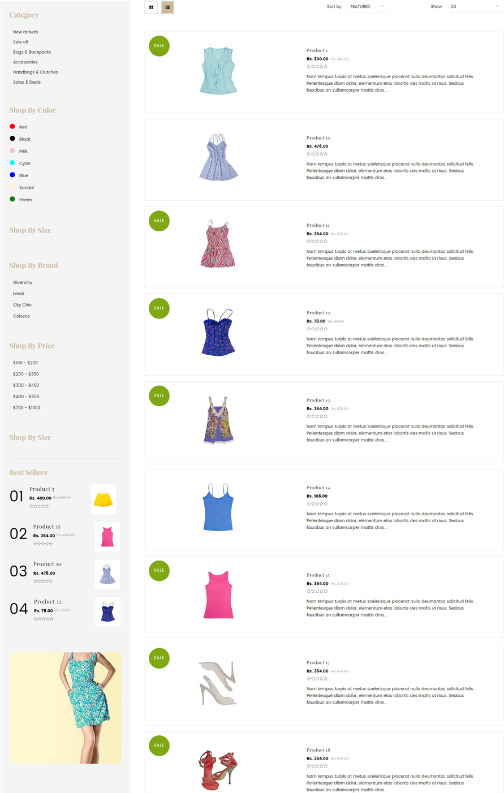Click the yellow skirt bestseller thumbnail
Viewport: 504px width, 793px height.
[104, 499]
